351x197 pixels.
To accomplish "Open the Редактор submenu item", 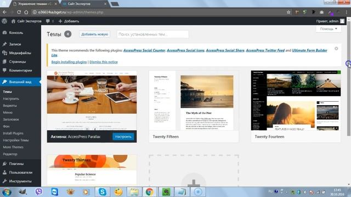I will click(10, 154).
